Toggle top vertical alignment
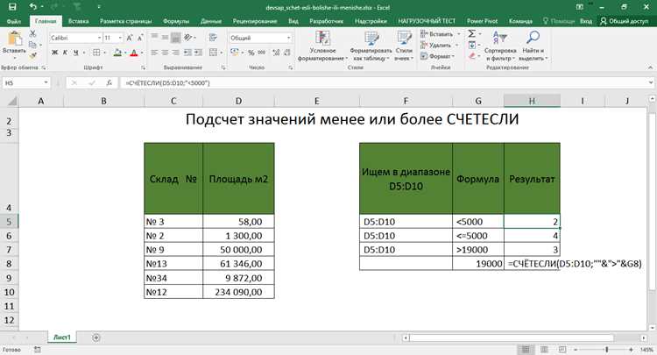657x355 pixels. (154, 38)
